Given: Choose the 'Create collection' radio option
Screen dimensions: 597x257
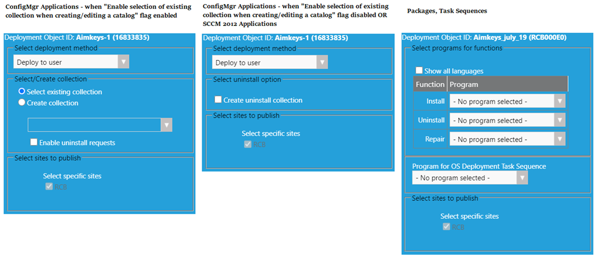Looking at the screenshot, I should click(x=22, y=103).
